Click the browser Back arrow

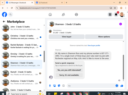point(3,8)
